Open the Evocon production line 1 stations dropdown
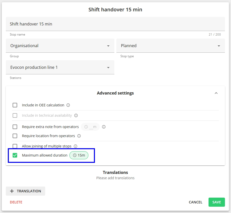Viewport: 231px width, 213px height. click(x=60, y=67)
